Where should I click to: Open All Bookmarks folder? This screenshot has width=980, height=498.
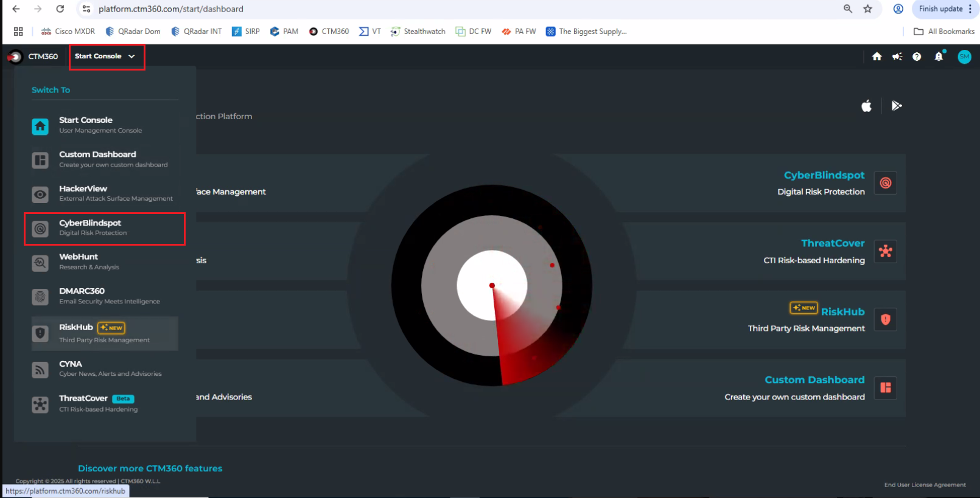click(944, 32)
